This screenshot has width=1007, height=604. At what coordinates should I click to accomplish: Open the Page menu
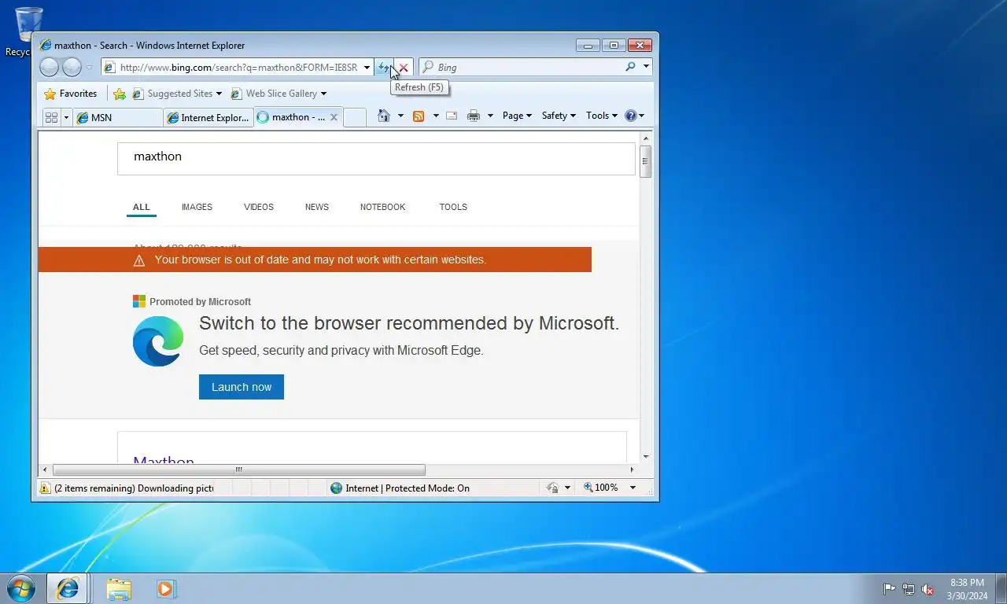pos(517,116)
